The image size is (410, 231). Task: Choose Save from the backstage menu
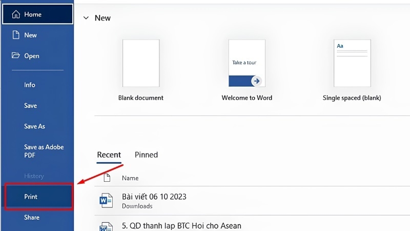(x=37, y=105)
